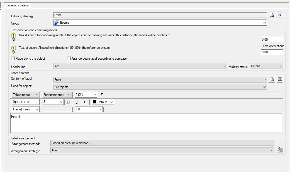This screenshot has height=172, width=290.
Task: Enable Place along the object
Action: tap(12, 58)
